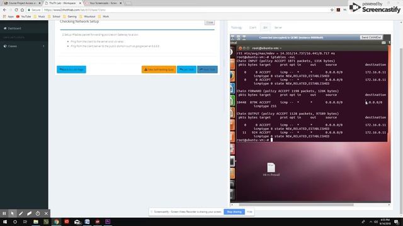Screen dimensions: 403x226
Task: Open the Word icon on the taskbar
Action: coord(87,222)
